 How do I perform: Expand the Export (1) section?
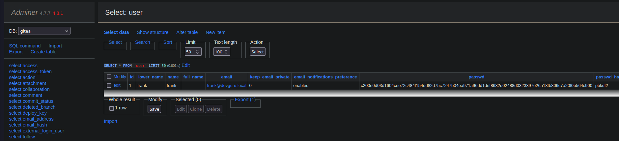245,99
